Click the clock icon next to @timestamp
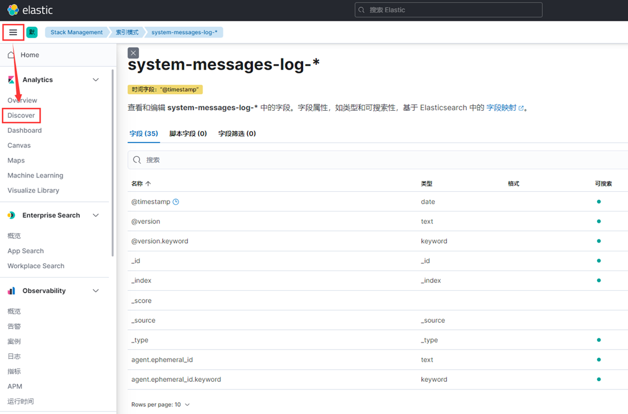 coord(176,202)
